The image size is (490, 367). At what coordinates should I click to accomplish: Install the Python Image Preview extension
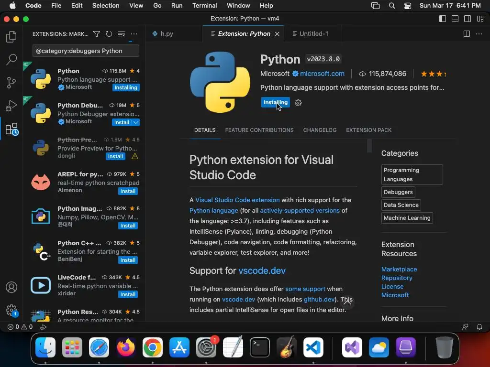(x=128, y=226)
